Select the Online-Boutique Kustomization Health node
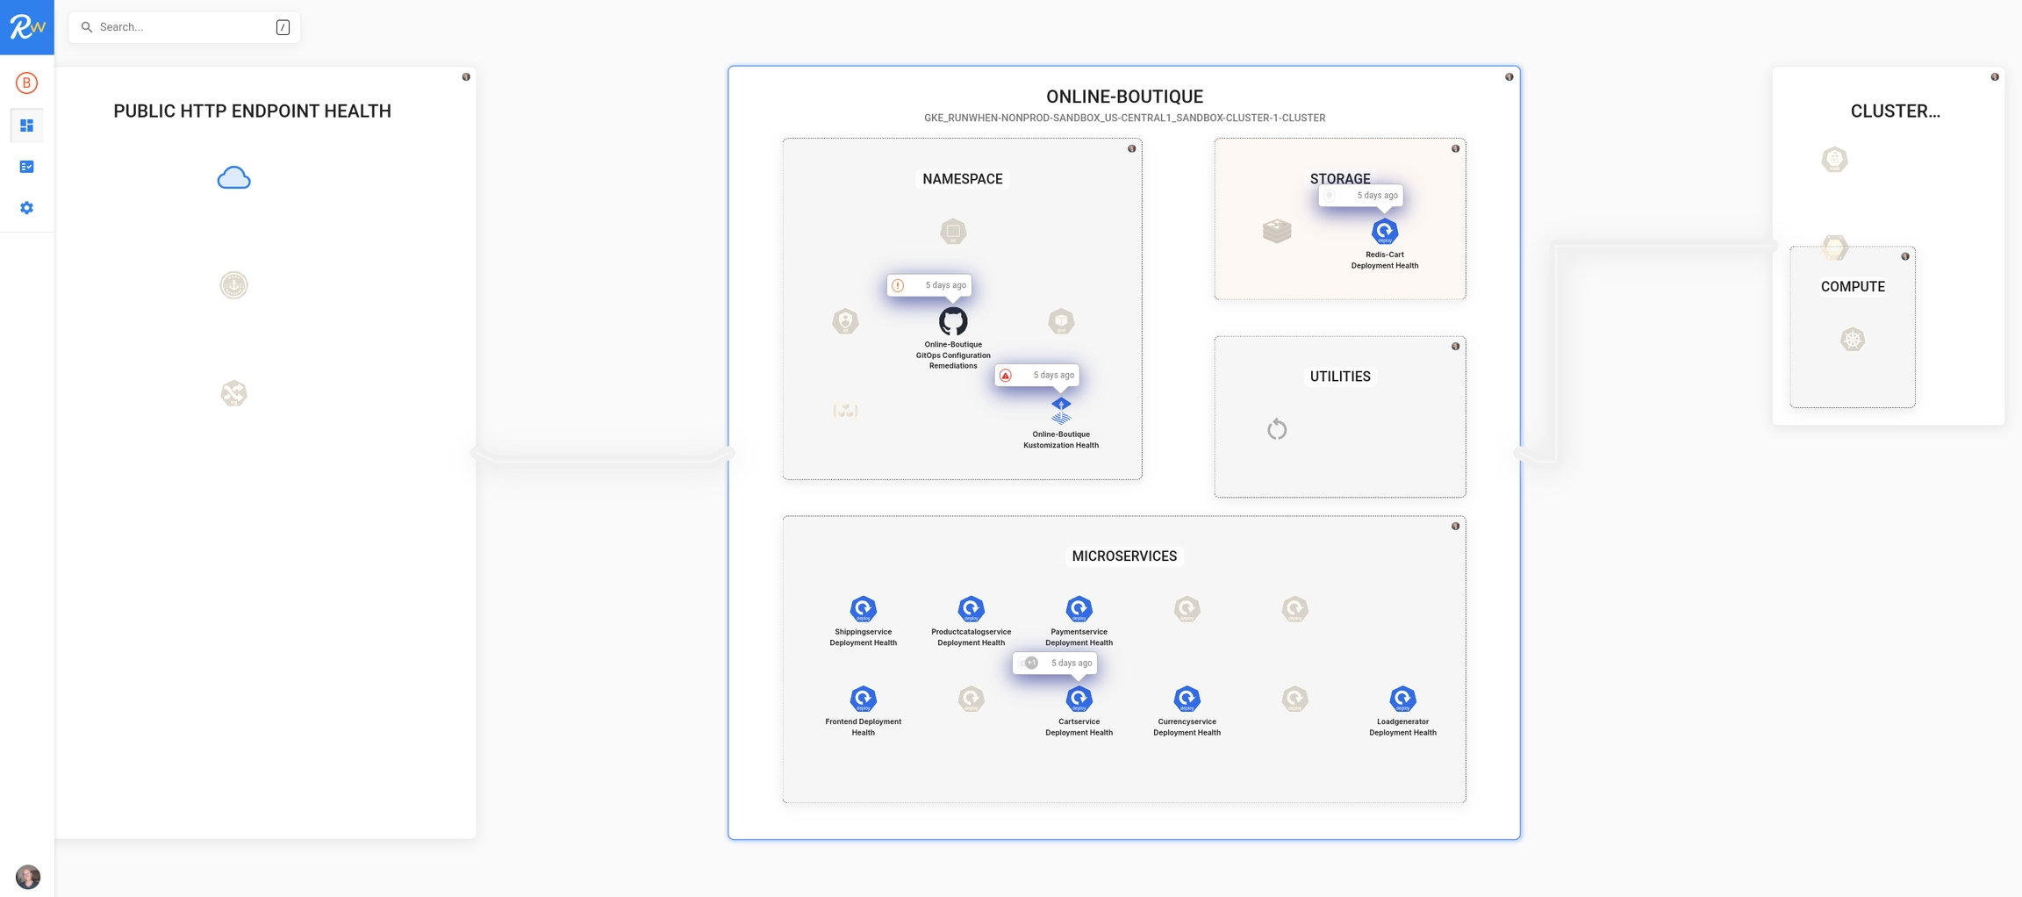This screenshot has height=897, width=2022. [x=1061, y=410]
